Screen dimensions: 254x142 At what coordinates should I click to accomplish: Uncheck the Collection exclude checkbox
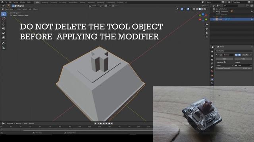pyautogui.click(x=217, y=11)
